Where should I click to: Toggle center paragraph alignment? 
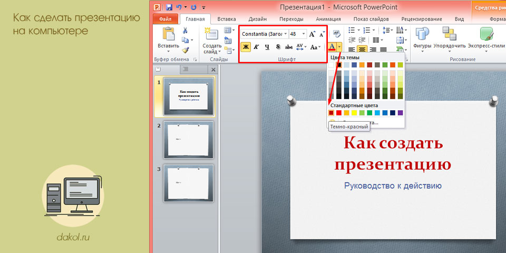point(362,50)
